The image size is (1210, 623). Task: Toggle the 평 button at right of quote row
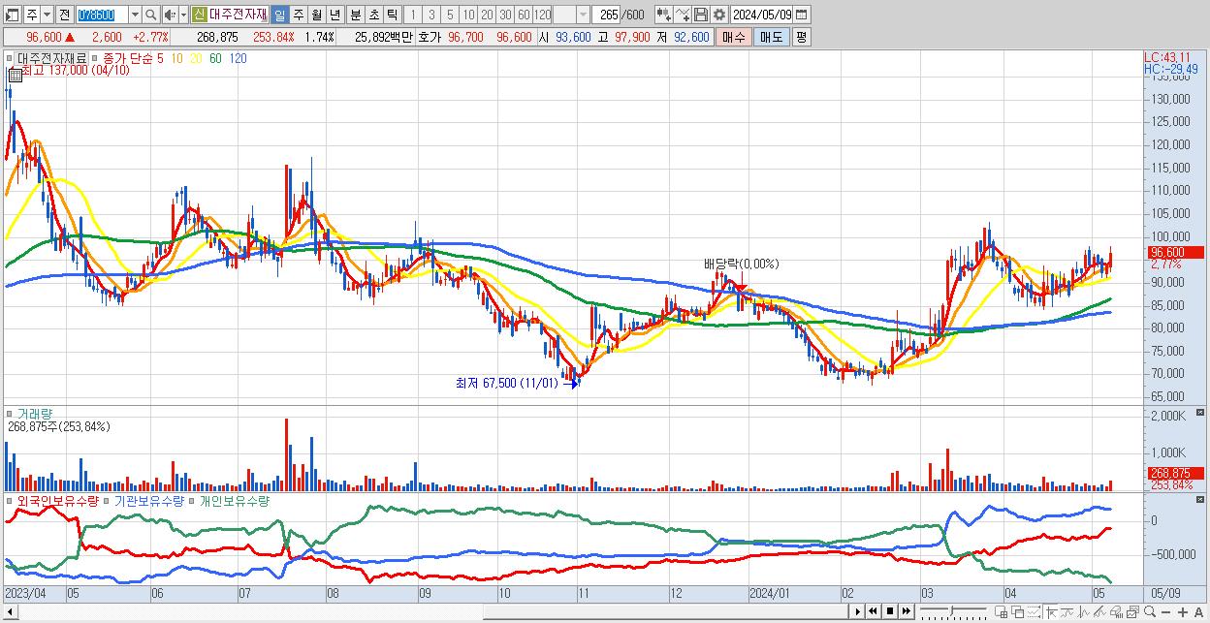801,37
